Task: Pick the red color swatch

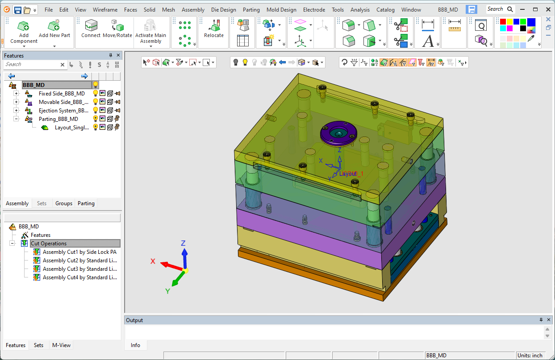Action: tap(503, 22)
